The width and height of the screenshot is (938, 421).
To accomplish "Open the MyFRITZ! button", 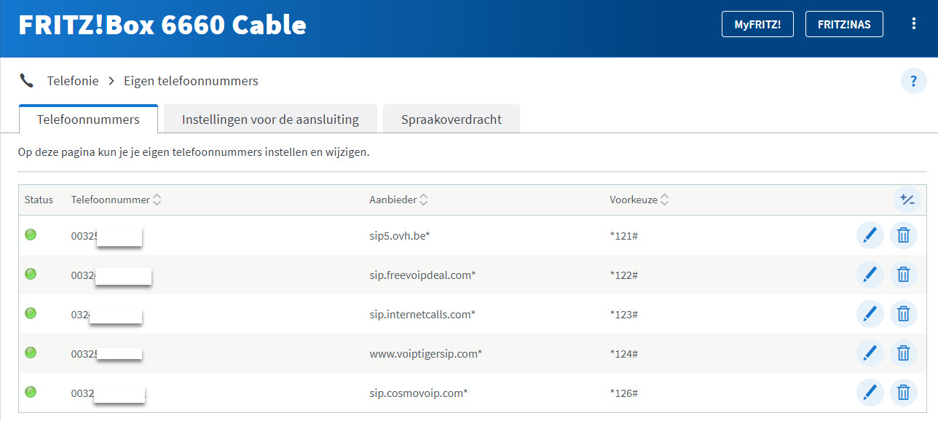I will point(757,24).
